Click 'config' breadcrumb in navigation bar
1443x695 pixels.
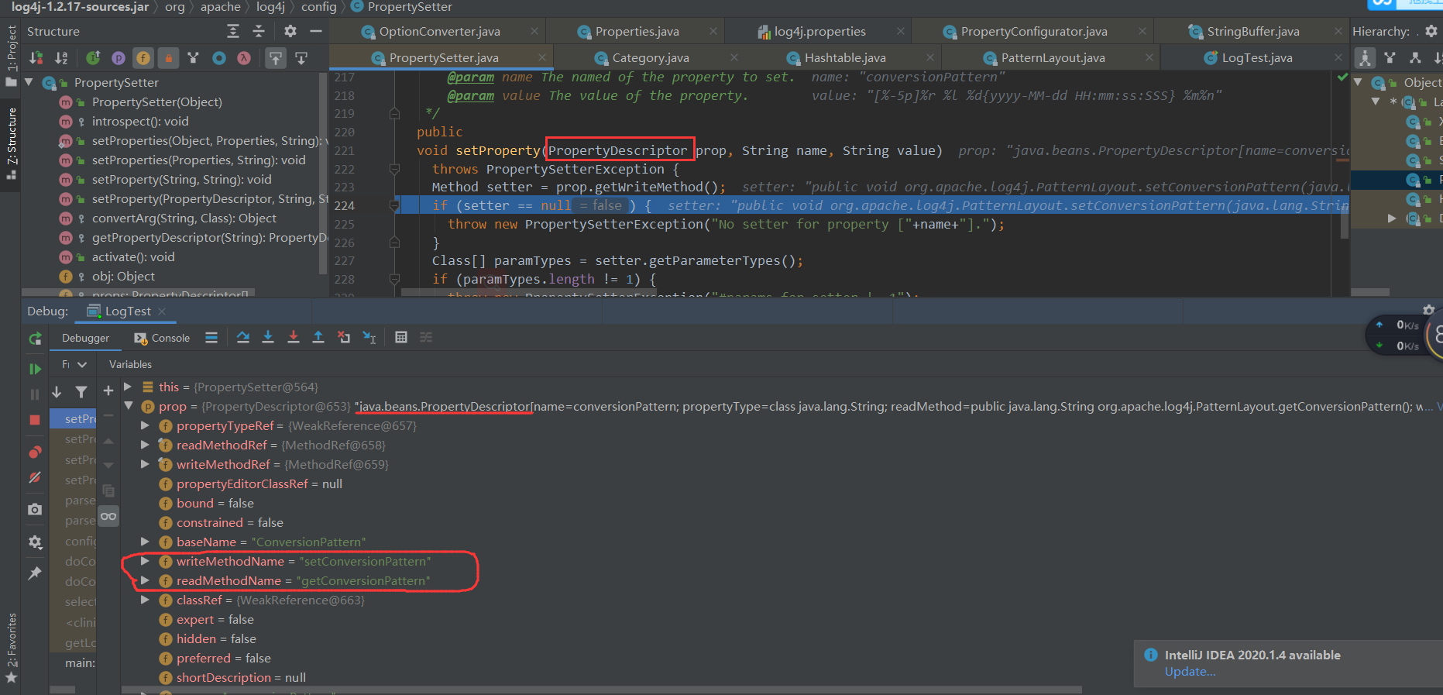pyautogui.click(x=318, y=7)
